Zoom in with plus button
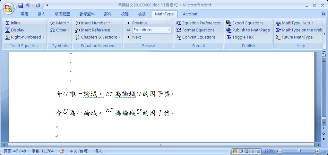328x155 pixels. tap(318, 151)
